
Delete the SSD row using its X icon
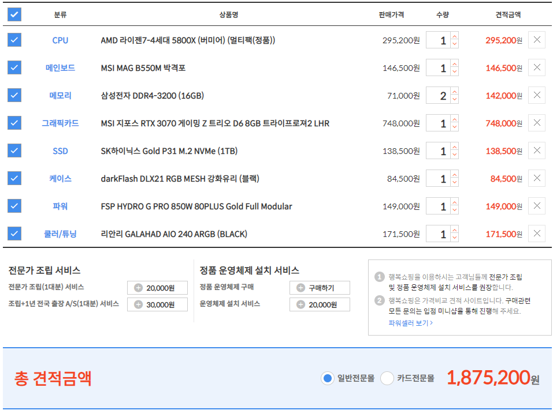coord(537,150)
